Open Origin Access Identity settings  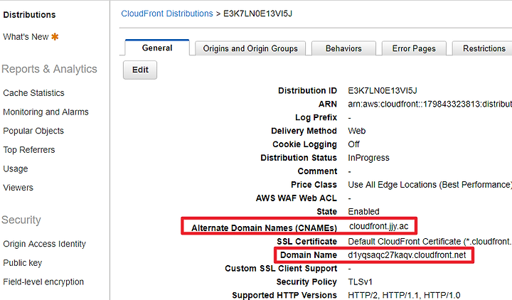44,244
